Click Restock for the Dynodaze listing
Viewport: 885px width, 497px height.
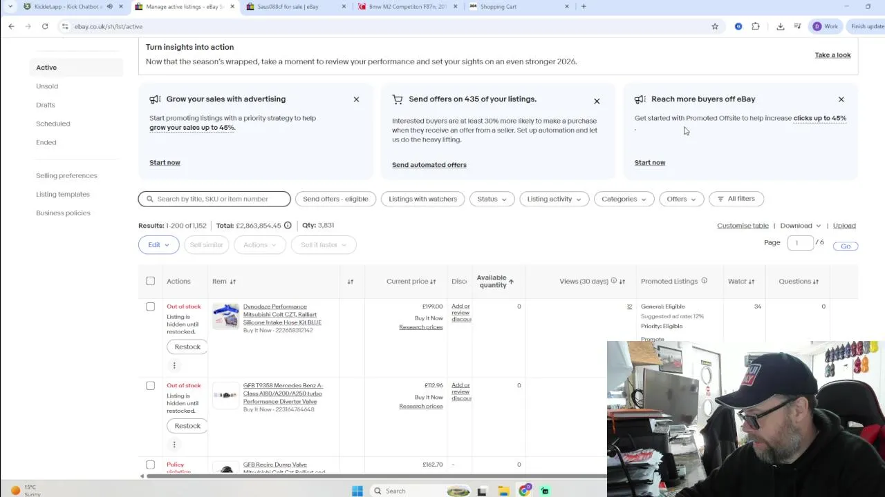click(187, 347)
